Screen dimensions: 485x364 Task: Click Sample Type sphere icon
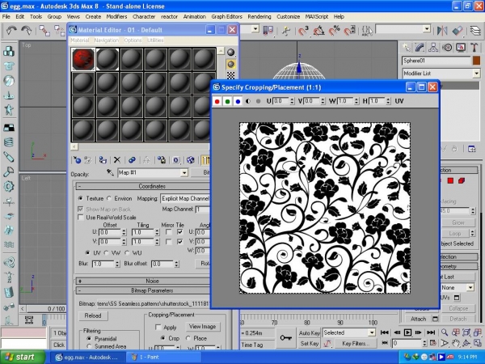[x=230, y=52]
